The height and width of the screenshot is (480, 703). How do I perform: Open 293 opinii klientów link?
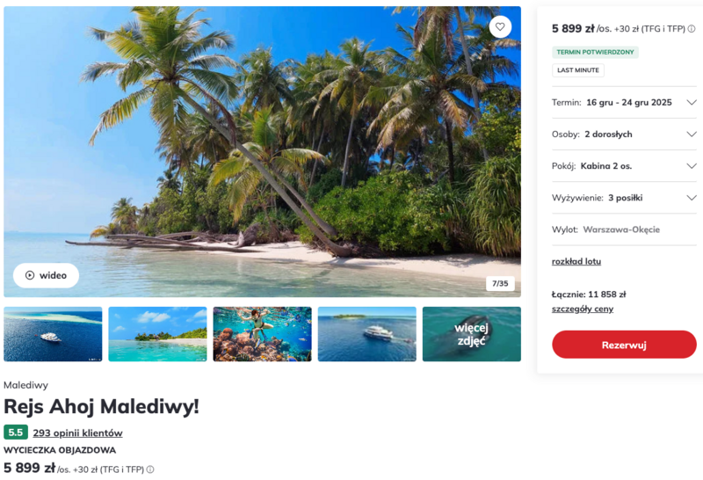click(77, 433)
